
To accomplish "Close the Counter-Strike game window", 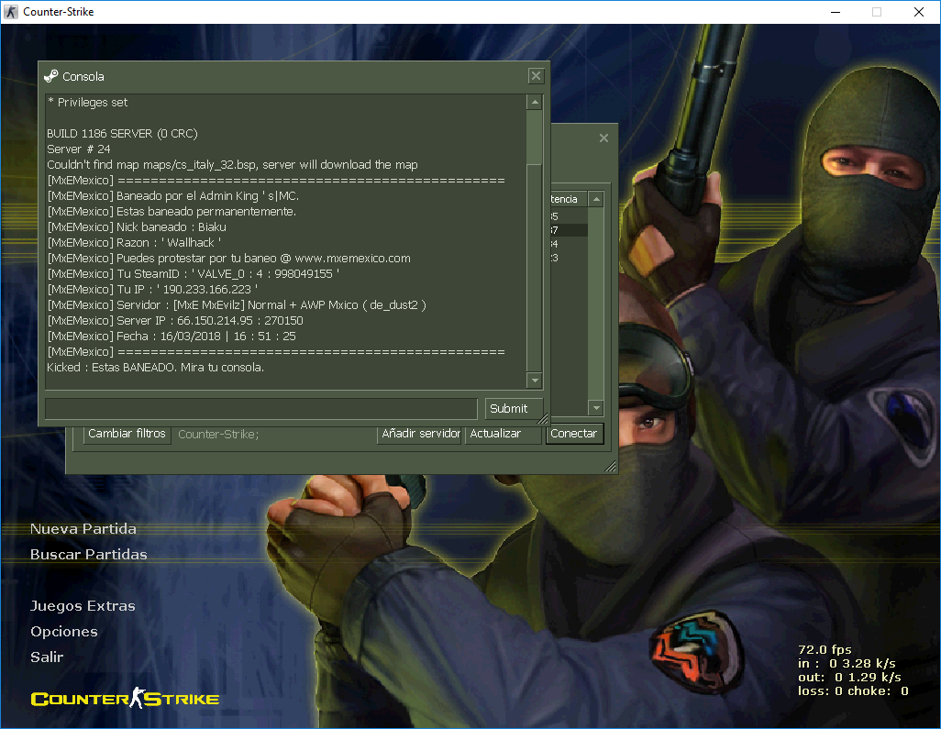I will (919, 12).
